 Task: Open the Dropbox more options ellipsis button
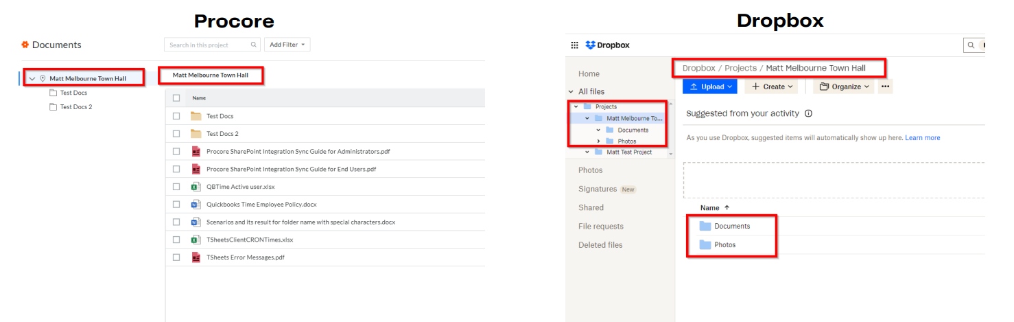click(885, 87)
